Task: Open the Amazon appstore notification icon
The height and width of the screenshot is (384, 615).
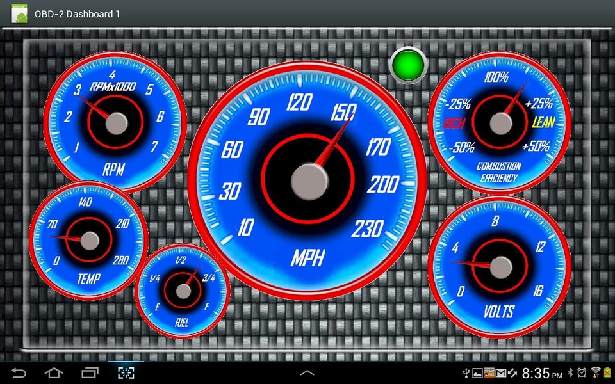Action: click(x=489, y=372)
